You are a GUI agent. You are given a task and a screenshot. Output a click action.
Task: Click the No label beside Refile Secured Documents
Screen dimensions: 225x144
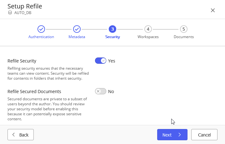(x=111, y=92)
